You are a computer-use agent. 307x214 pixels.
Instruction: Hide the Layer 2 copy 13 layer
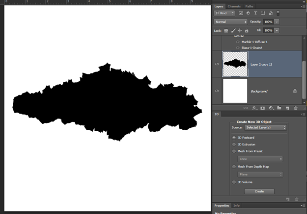coord(217,64)
